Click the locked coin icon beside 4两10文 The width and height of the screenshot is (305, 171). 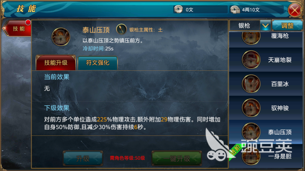(235, 9)
